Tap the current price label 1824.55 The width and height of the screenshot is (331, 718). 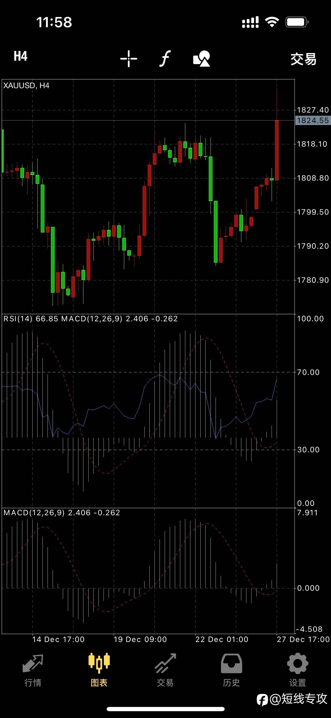(313, 121)
